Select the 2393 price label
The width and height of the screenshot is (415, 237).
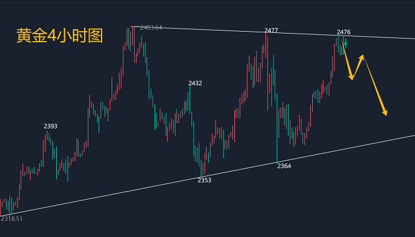[x=50, y=126]
